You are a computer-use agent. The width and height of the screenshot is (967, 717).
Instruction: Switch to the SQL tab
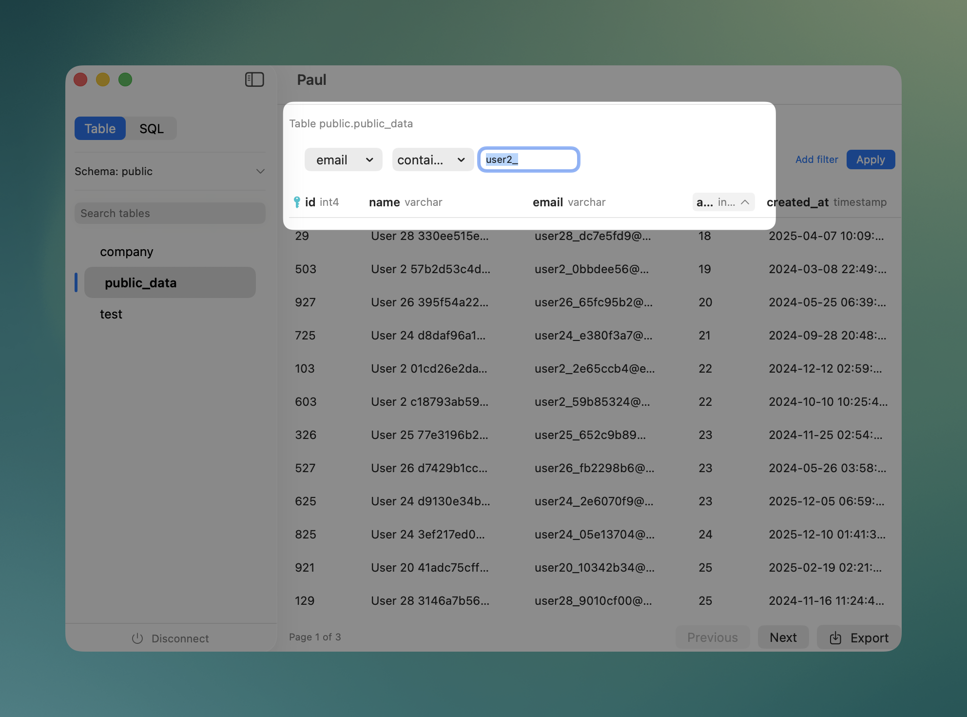coord(152,128)
